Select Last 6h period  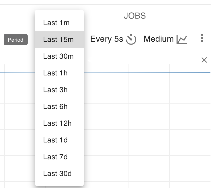(x=59, y=106)
